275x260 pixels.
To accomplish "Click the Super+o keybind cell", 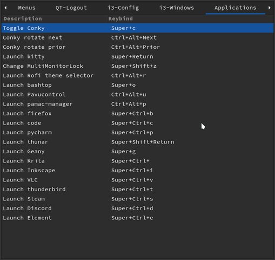I will 123,85.
